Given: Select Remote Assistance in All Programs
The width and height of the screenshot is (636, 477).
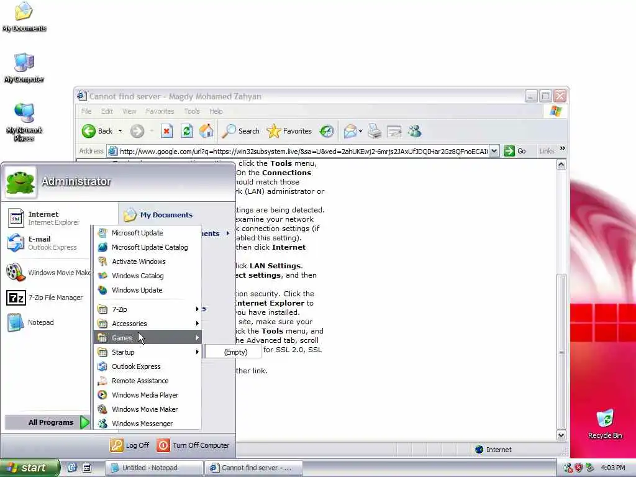Looking at the screenshot, I should click(x=148, y=381).
